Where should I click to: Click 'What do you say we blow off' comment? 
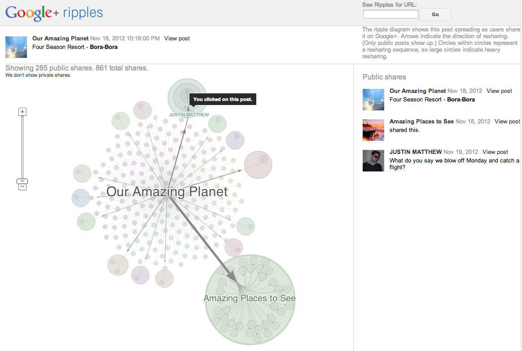tap(454, 164)
